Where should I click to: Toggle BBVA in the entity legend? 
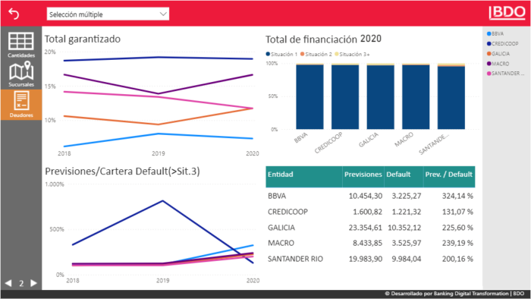coord(495,34)
